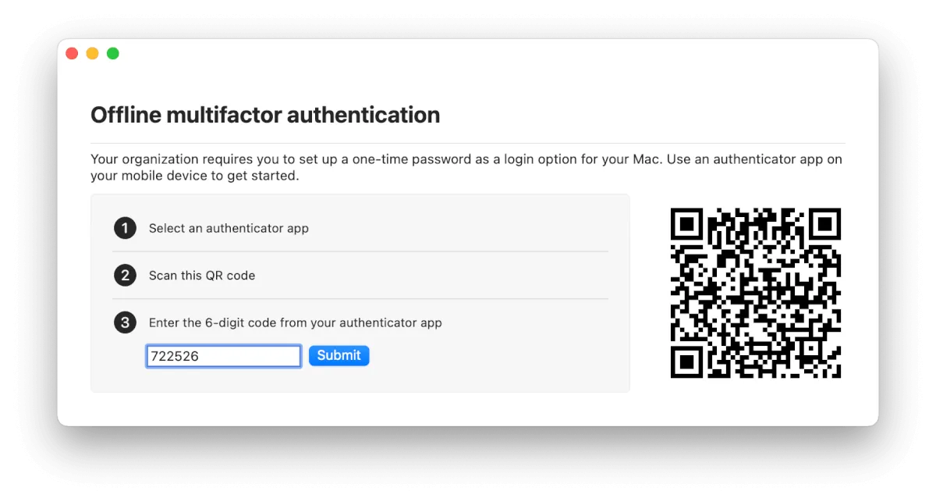Minimize the window with the yellow button
Image resolution: width=936 pixels, height=502 pixels.
coord(92,54)
